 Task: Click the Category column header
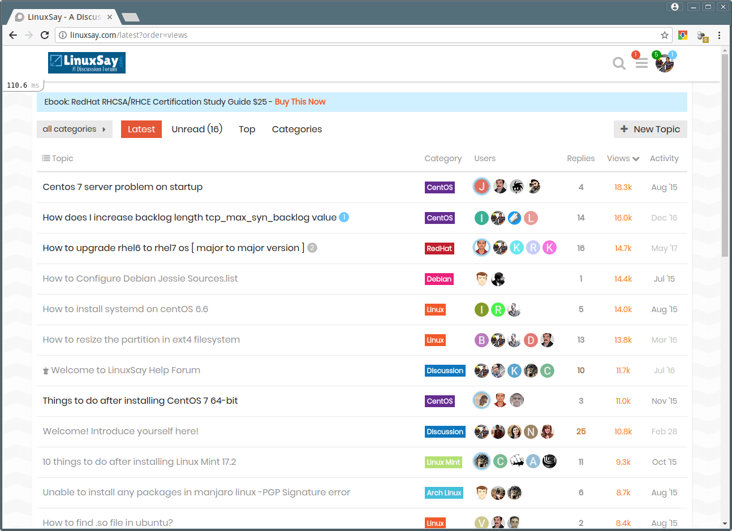click(x=443, y=158)
